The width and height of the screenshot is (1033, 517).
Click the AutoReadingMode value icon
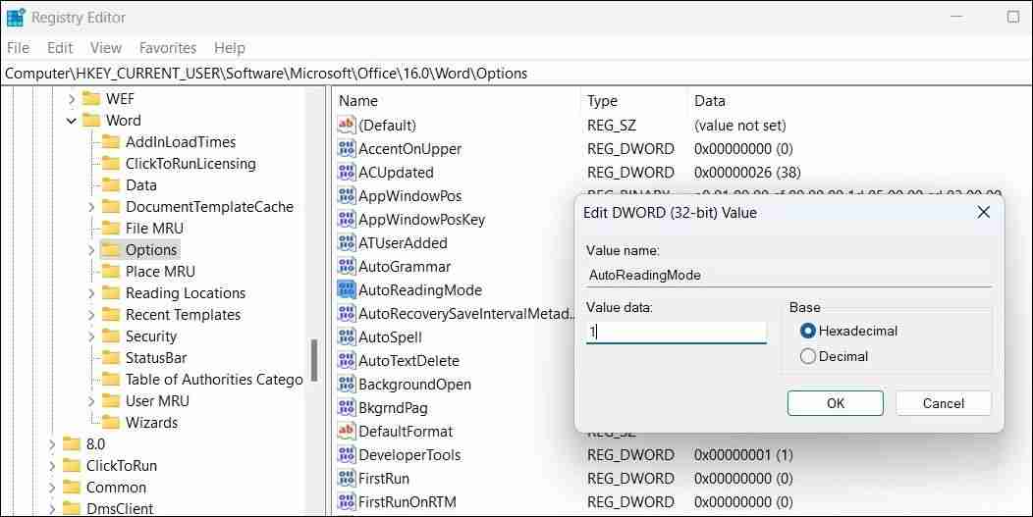[346, 290]
